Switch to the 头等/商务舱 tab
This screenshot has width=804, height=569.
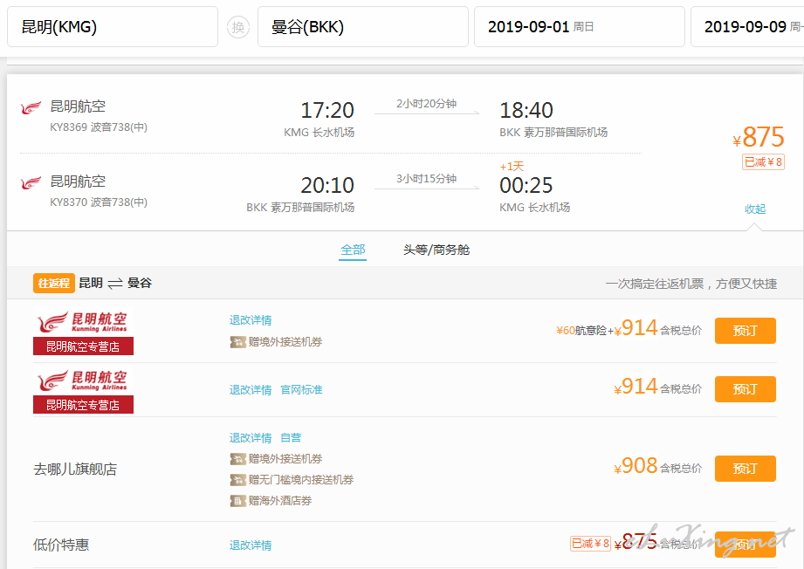coord(436,250)
